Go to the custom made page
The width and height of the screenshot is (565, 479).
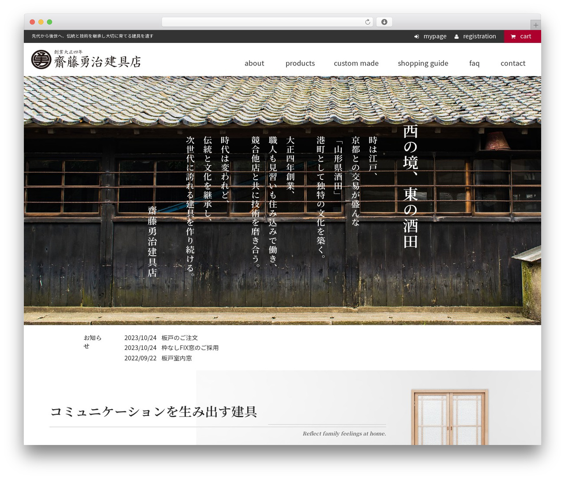point(356,63)
